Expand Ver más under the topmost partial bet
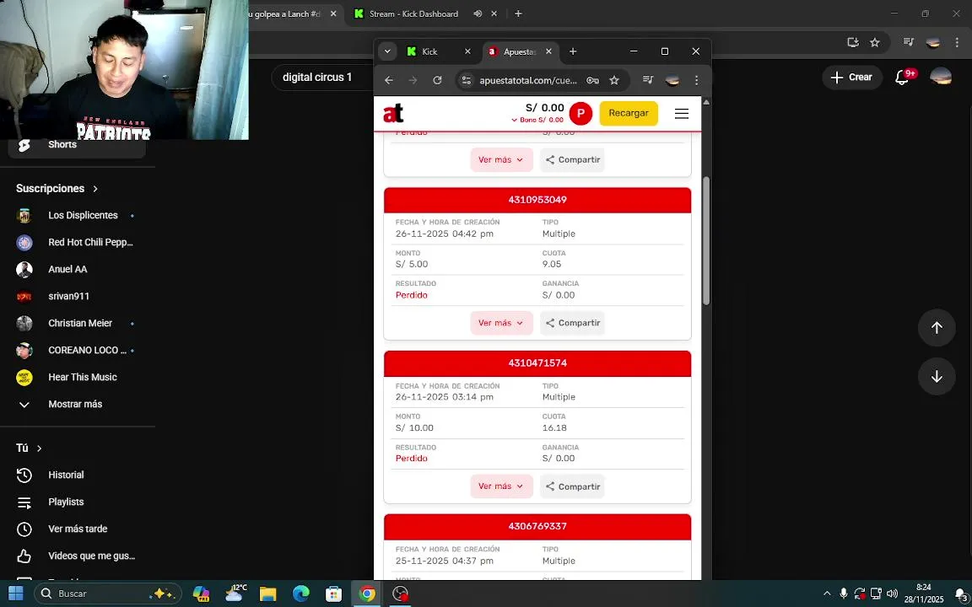This screenshot has height=607, width=972. pos(501,160)
